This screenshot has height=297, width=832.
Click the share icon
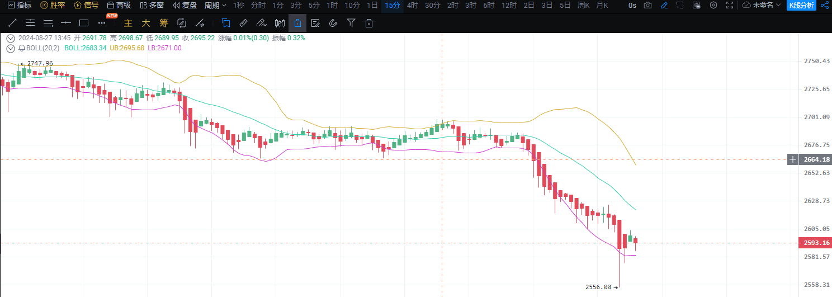(824, 6)
